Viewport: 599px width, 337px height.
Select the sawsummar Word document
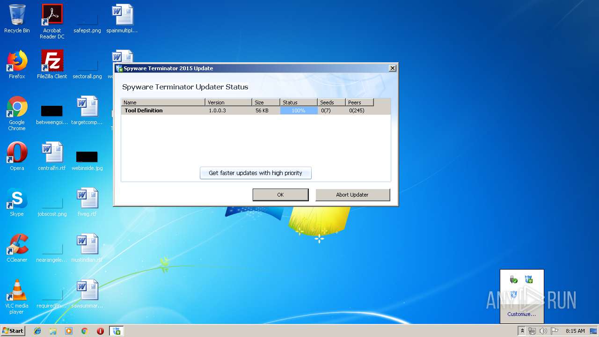(x=87, y=294)
